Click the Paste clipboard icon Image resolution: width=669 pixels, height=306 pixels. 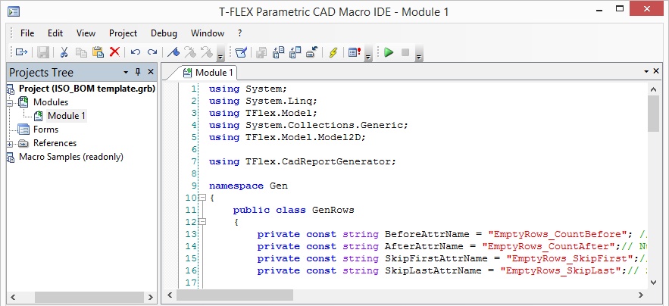click(x=98, y=52)
